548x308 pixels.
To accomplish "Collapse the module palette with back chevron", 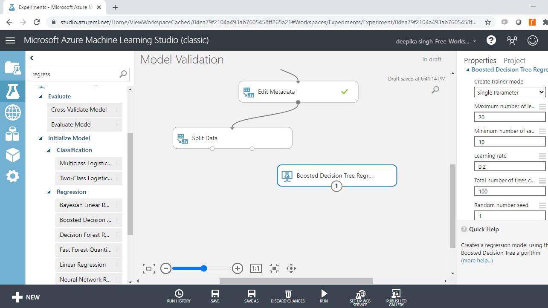I will coord(32,58).
